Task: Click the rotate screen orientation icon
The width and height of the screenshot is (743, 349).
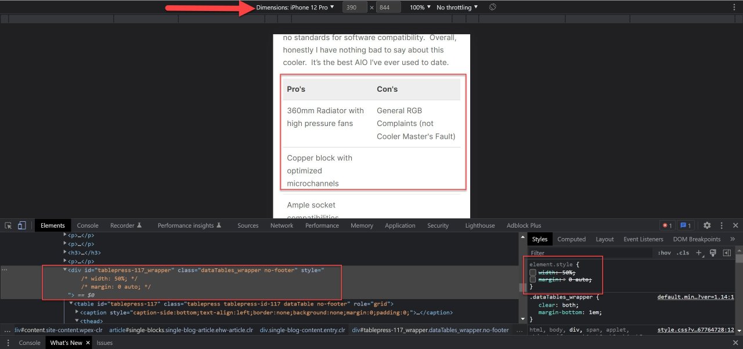Action: click(x=492, y=7)
